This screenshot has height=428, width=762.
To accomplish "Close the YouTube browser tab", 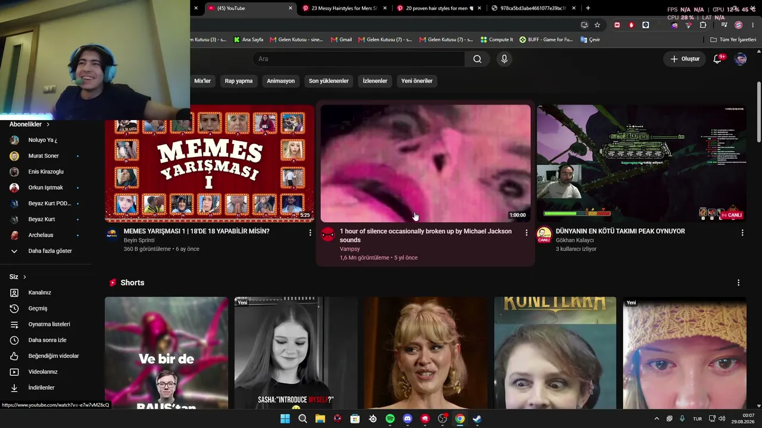I will 291,8.
